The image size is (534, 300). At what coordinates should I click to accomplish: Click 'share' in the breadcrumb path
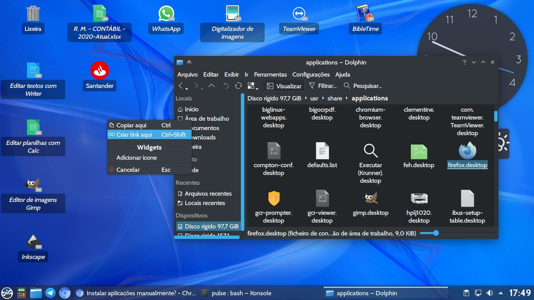click(335, 98)
